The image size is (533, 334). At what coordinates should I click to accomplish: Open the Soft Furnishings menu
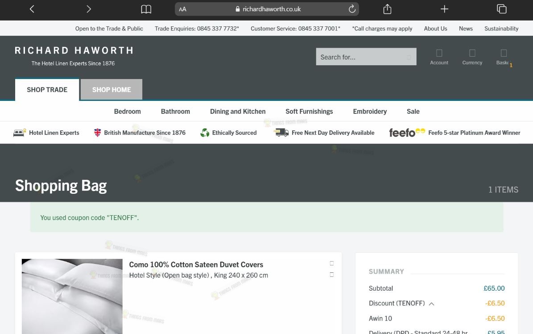pyautogui.click(x=309, y=111)
